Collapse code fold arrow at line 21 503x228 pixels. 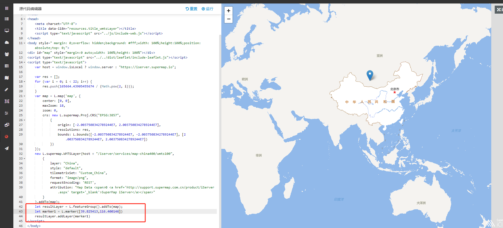pyautogui.click(x=25, y=96)
